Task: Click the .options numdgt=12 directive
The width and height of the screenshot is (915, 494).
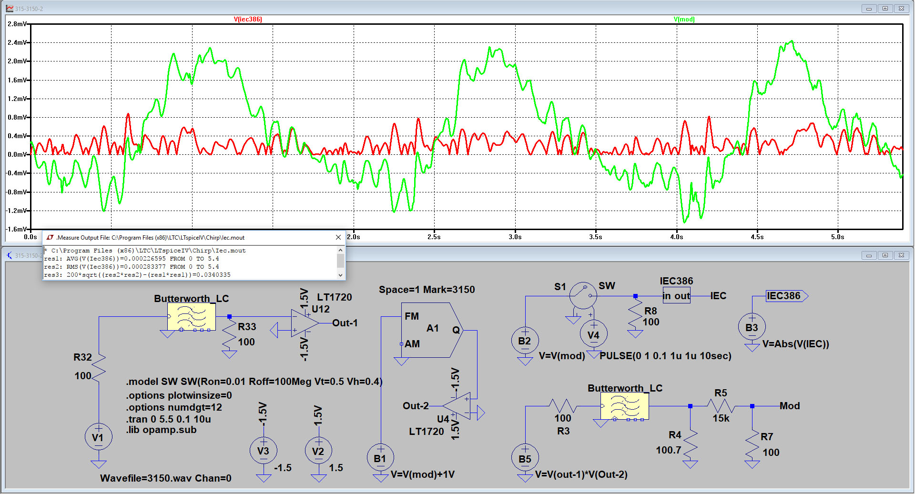Action: [x=174, y=407]
